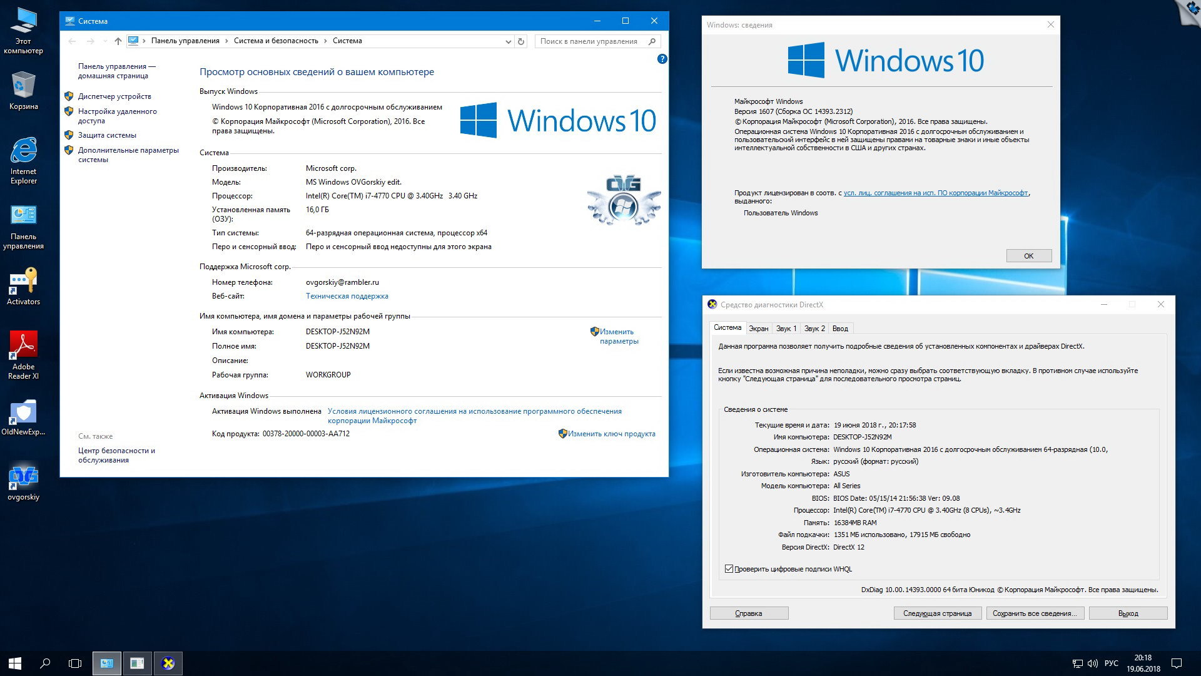
Task: Expand chevron before Панель управления breadcrumb
Action: (144, 41)
